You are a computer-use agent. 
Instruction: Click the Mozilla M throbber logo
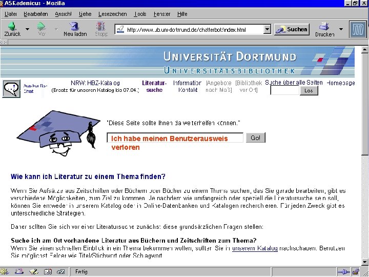tap(358, 29)
